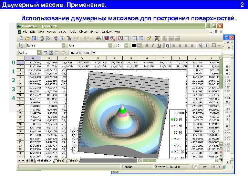Expand the borders toolbar chevron
This screenshot has width=248, height=186.
point(219,45)
